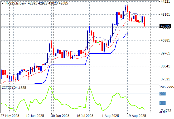This screenshot has height=119, width=174.
Task: Click the OHLC values 42895 42923 42023 42085
Action: click(x=48, y=3)
